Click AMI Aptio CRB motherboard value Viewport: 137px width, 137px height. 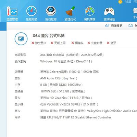click(x=59, y=78)
